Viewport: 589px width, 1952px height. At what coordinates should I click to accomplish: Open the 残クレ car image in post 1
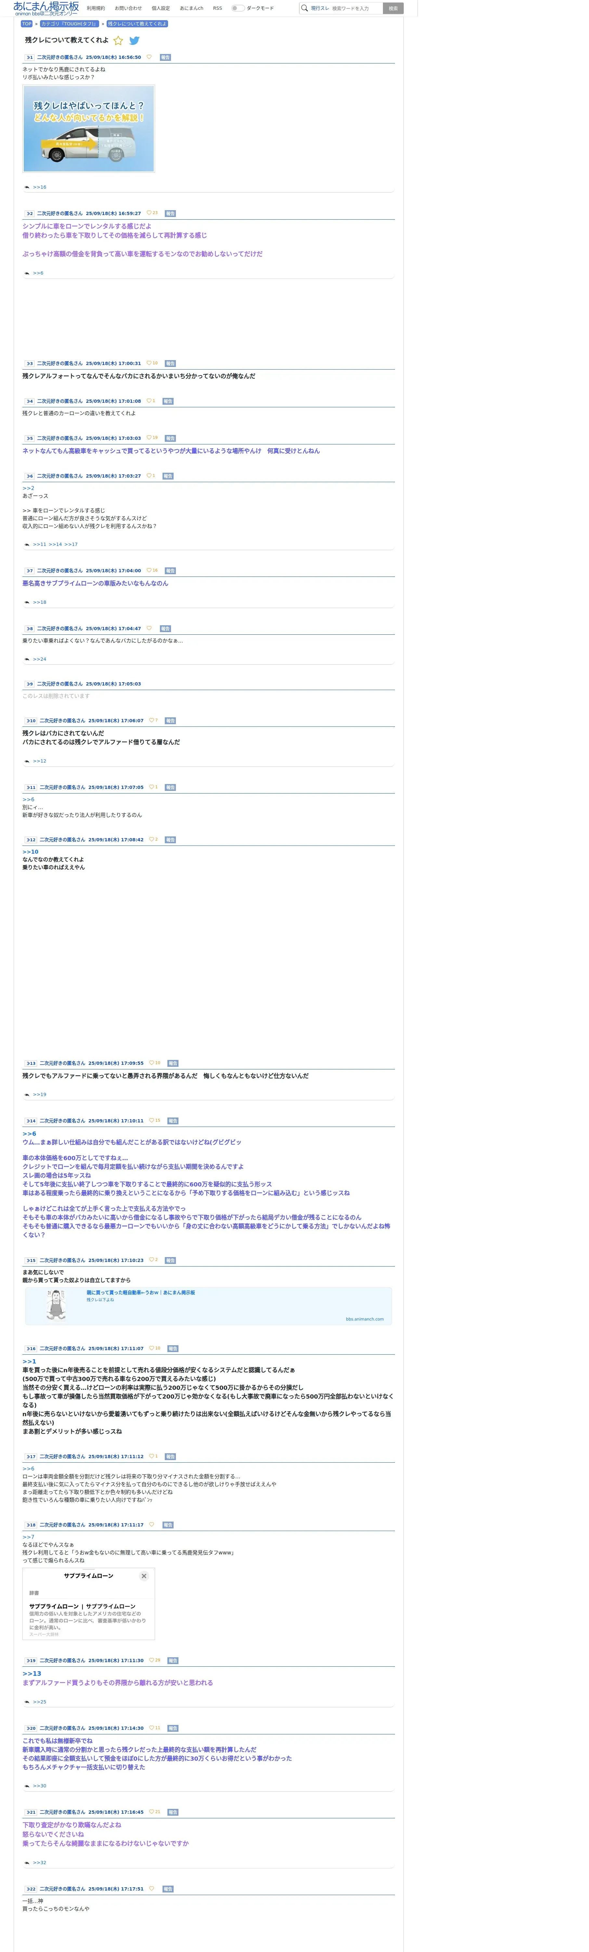(x=88, y=129)
